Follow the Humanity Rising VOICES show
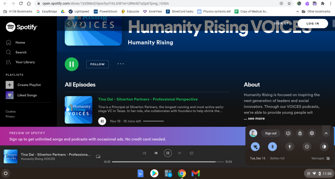Viewport: 335px width, 179px height. [97, 64]
